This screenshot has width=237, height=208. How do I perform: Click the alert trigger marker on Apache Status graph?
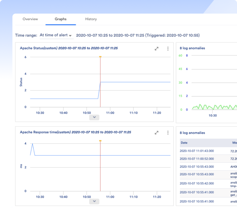pos(100,57)
